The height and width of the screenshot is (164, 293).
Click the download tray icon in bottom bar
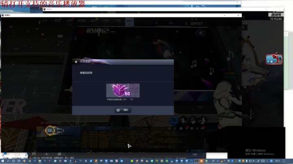coord(46,154)
